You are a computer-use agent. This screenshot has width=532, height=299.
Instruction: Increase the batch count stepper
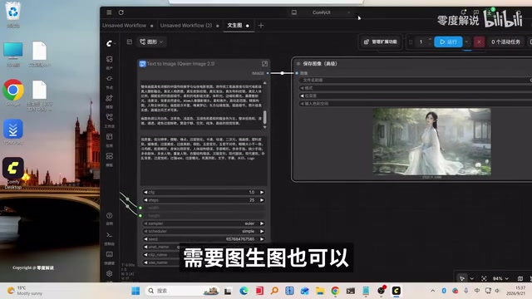coord(430,39)
